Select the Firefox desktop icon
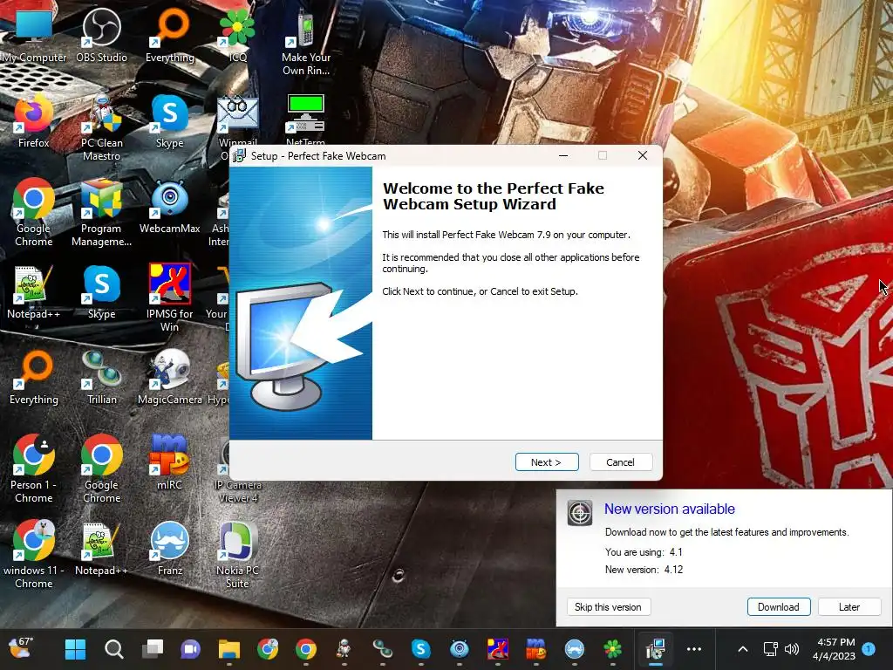893x670 pixels. [34, 121]
